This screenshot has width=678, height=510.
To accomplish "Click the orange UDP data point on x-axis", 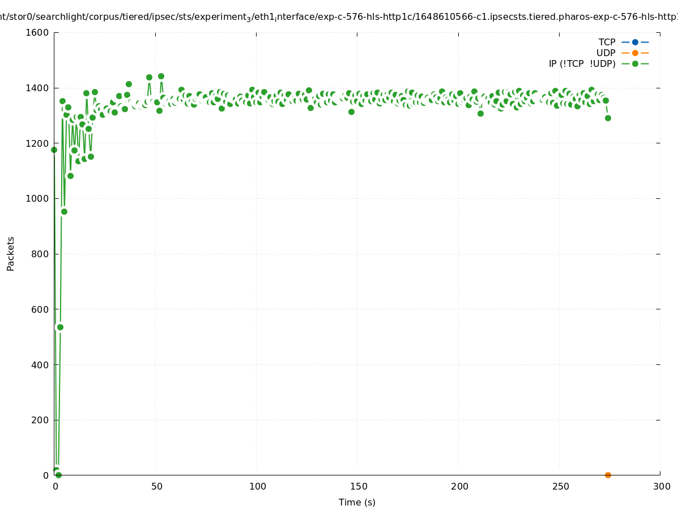I will (608, 475).
